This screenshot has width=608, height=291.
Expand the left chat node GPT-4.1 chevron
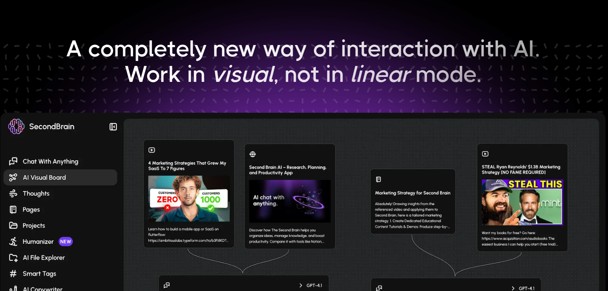point(301,285)
